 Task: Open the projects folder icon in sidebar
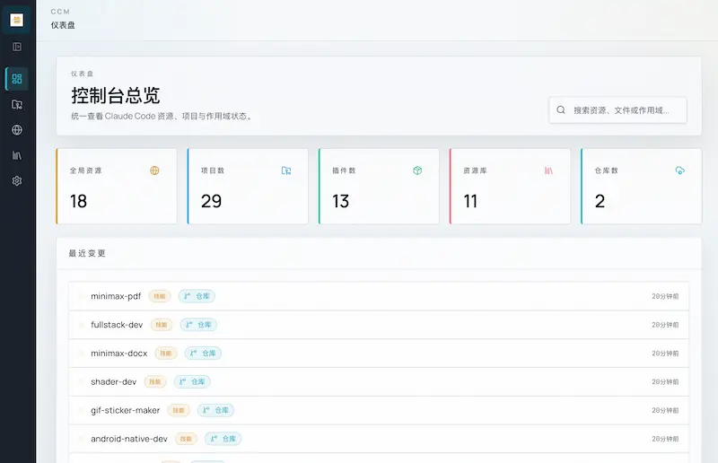coord(17,104)
